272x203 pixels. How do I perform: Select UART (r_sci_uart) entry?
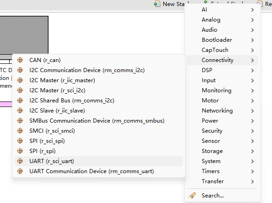[99, 161]
